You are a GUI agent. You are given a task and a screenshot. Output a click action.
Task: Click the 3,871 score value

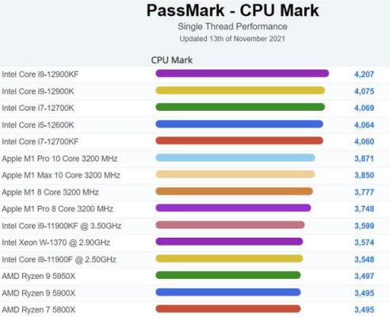pyautogui.click(x=364, y=158)
